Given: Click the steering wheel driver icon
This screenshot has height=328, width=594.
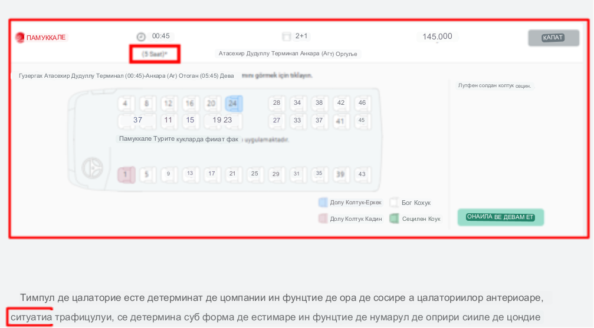Looking at the screenshot, I should [92, 168].
